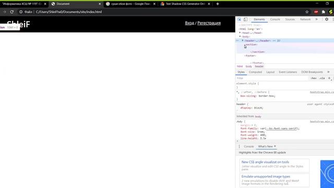Select the Elements panel tab
The width and height of the screenshot is (334, 188).
click(x=259, y=19)
